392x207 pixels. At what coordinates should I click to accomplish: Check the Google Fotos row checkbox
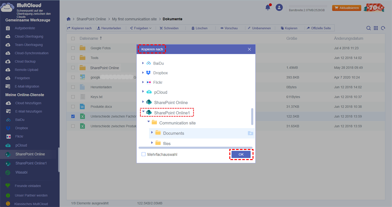73,48
